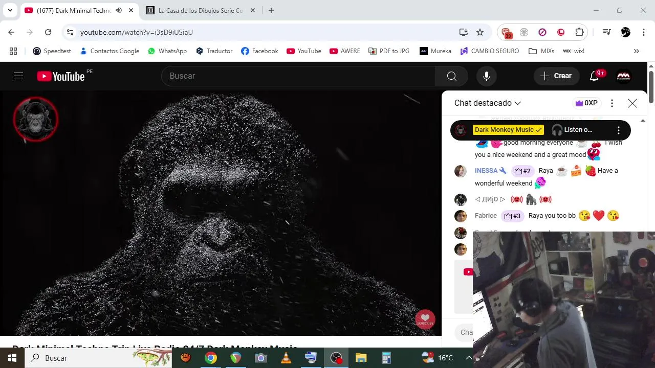This screenshot has height=368, width=655.
Task: Open the PDF to JPG bookmark
Action: click(389, 51)
